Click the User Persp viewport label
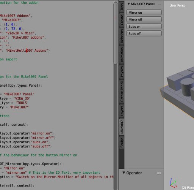This screenshot has width=194, height=190. [177, 6]
